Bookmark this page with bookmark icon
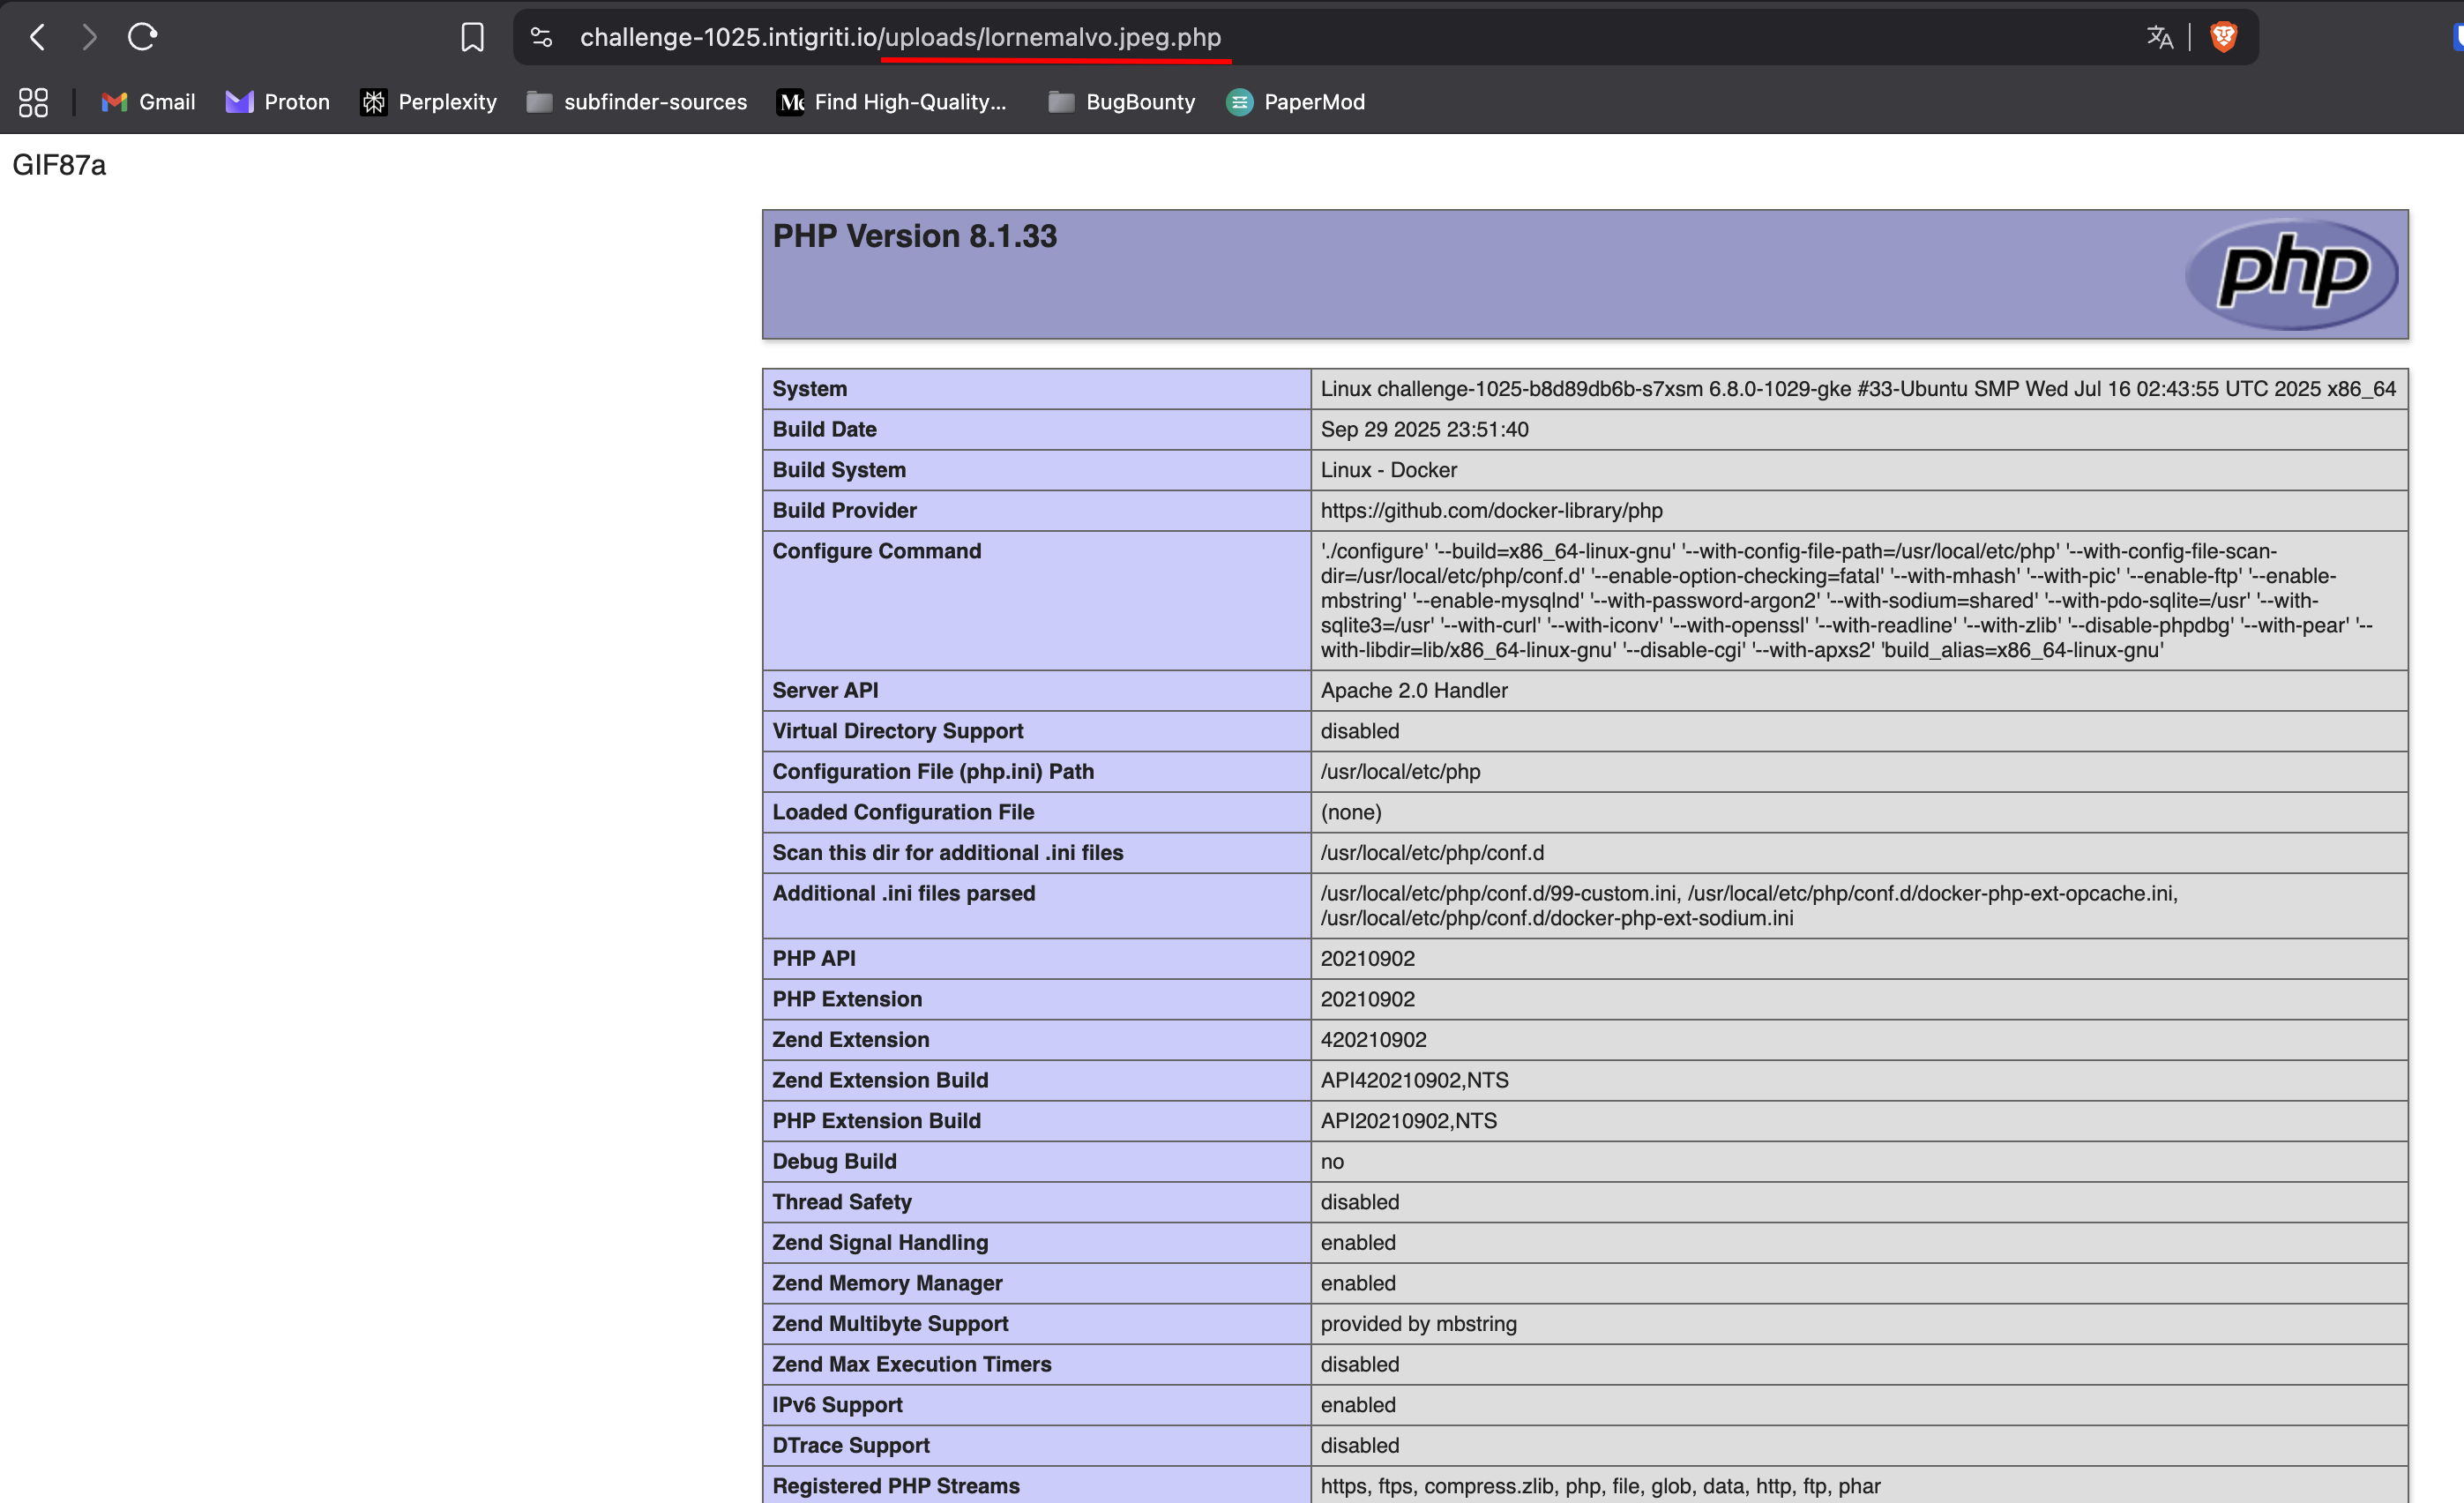 pyautogui.click(x=472, y=37)
